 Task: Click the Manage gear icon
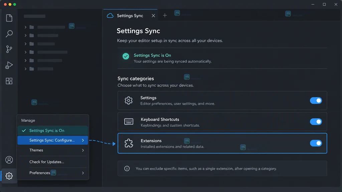pyautogui.click(x=9, y=176)
